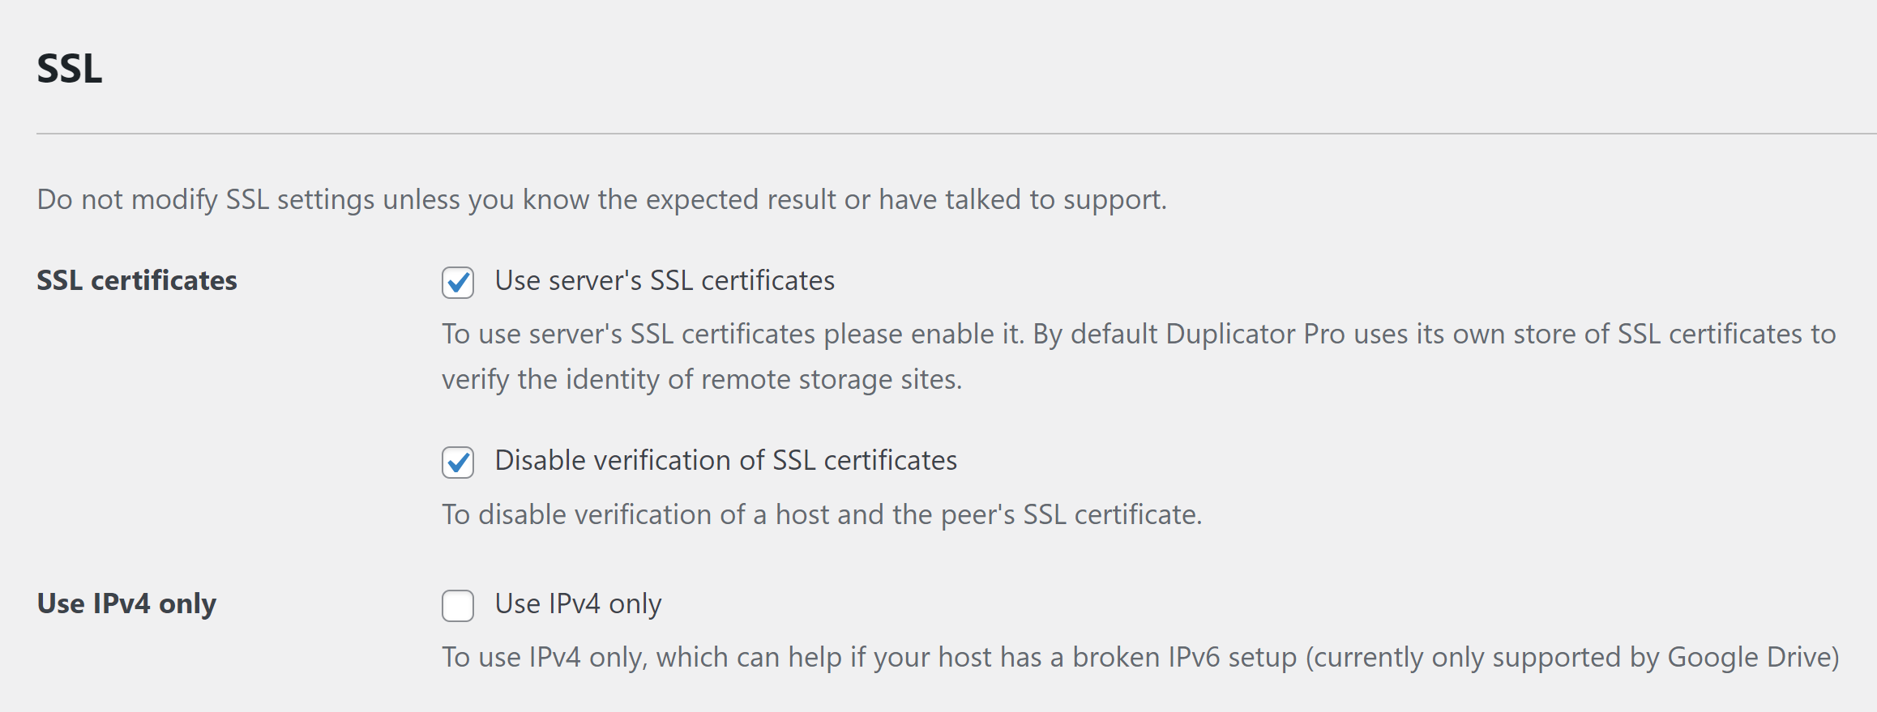Image resolution: width=1877 pixels, height=712 pixels.
Task: Uncheck the Use server's SSL certificates checkbox
Action: click(x=458, y=283)
